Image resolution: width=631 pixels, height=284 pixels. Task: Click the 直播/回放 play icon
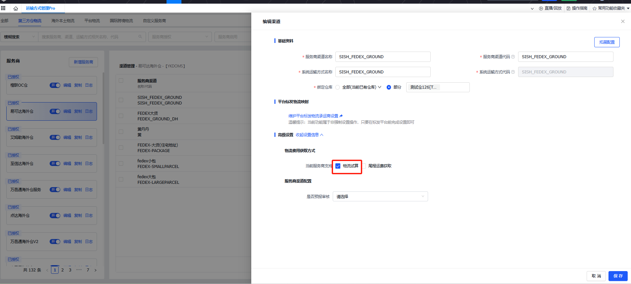541,8
